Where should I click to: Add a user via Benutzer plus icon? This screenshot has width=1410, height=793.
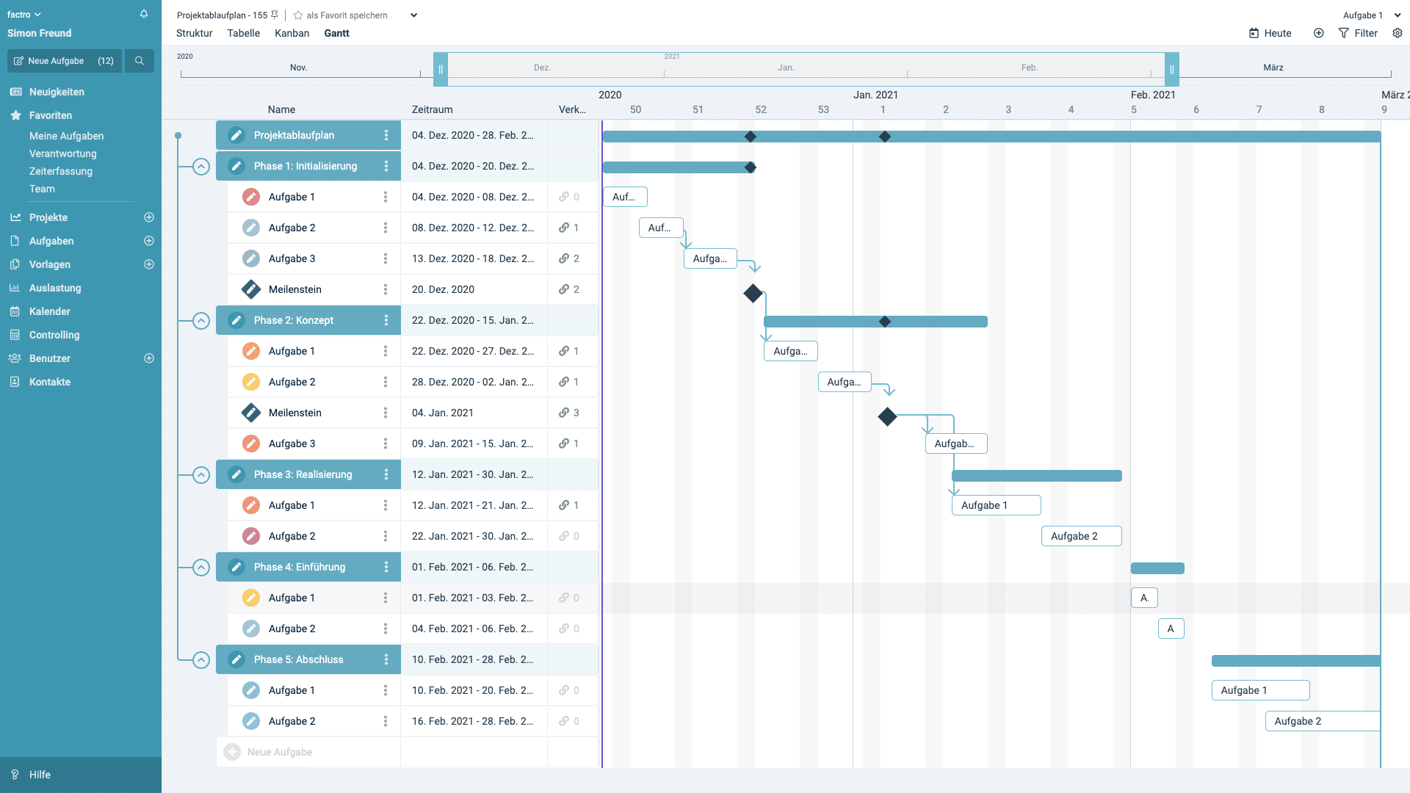tap(149, 358)
